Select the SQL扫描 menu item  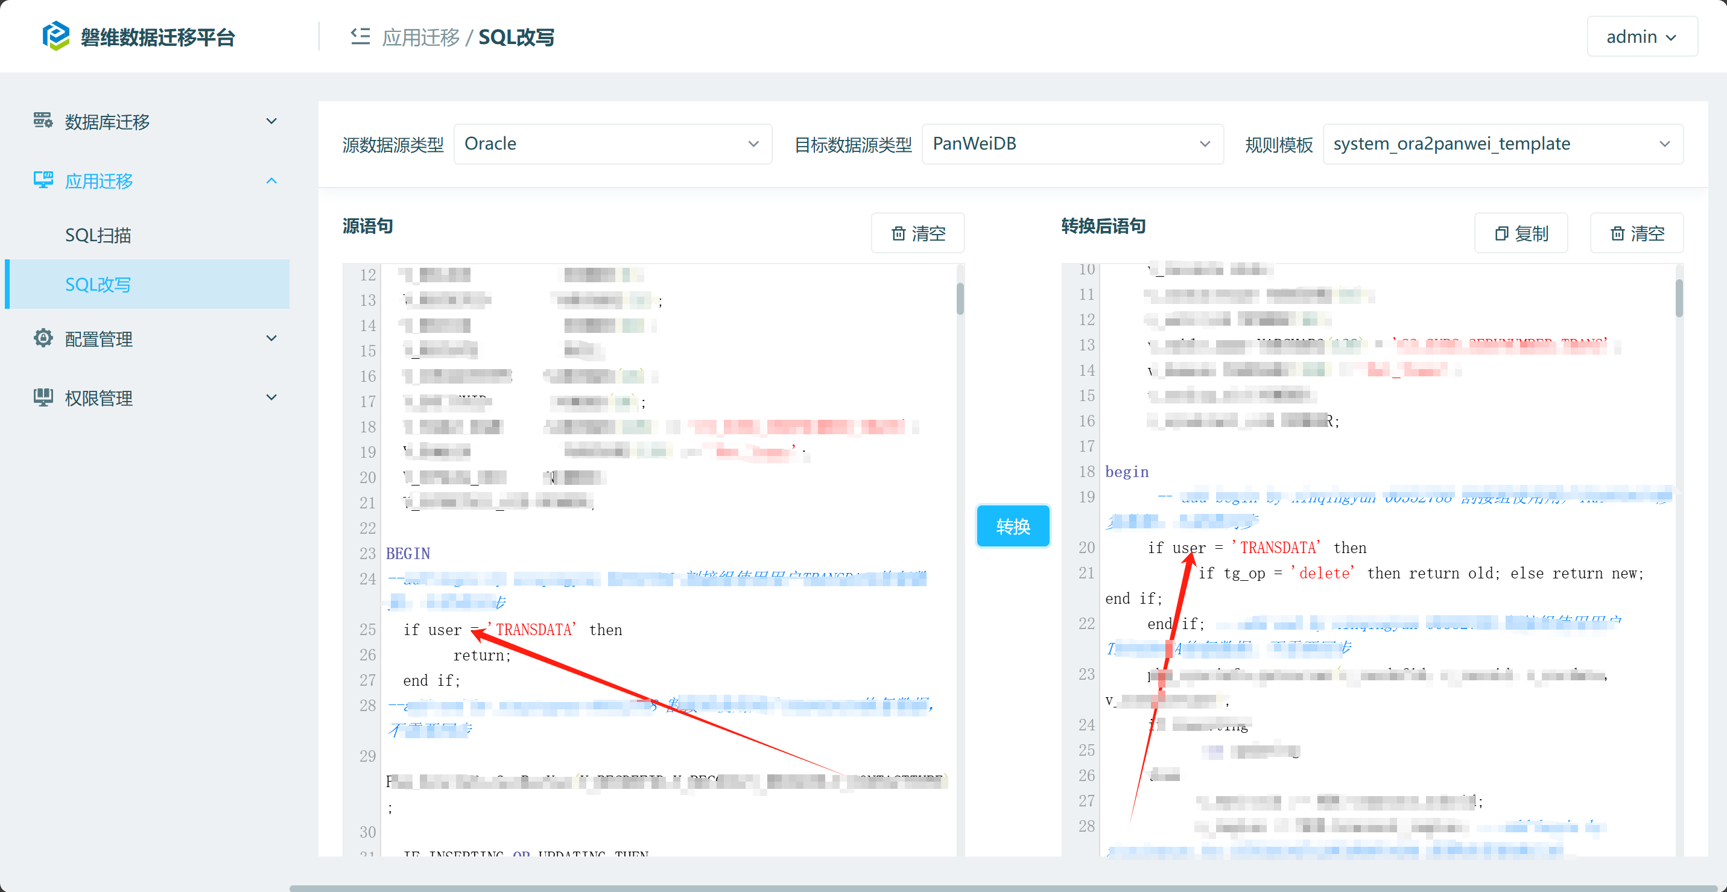click(x=98, y=235)
